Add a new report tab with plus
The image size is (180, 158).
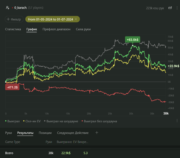[97, 133]
